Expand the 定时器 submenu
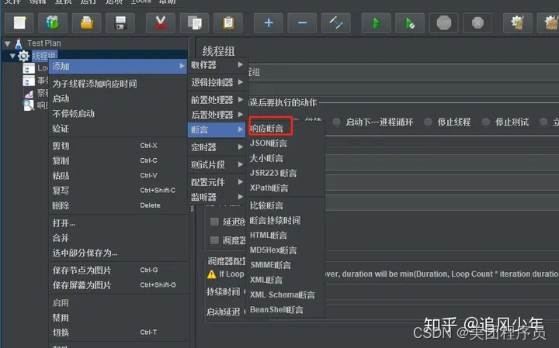The height and width of the screenshot is (348, 559). pyautogui.click(x=217, y=147)
